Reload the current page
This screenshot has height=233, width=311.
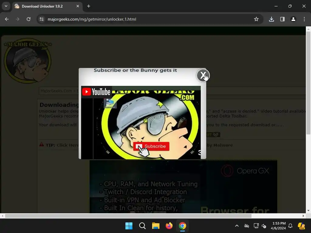(29, 19)
